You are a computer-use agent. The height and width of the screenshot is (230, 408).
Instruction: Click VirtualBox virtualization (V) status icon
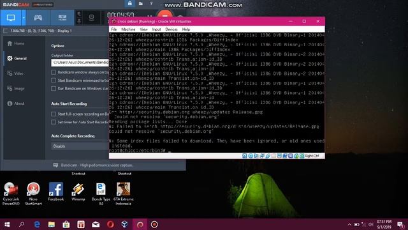pos(291,156)
